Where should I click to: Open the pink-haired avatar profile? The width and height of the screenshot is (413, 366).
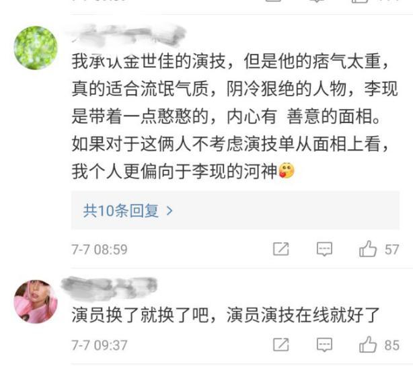point(36,301)
